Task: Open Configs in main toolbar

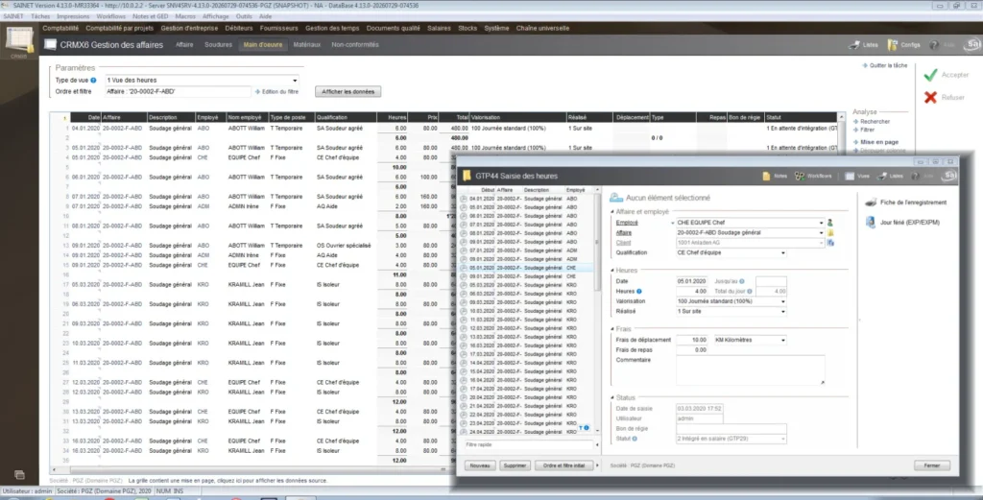Action: 903,45
